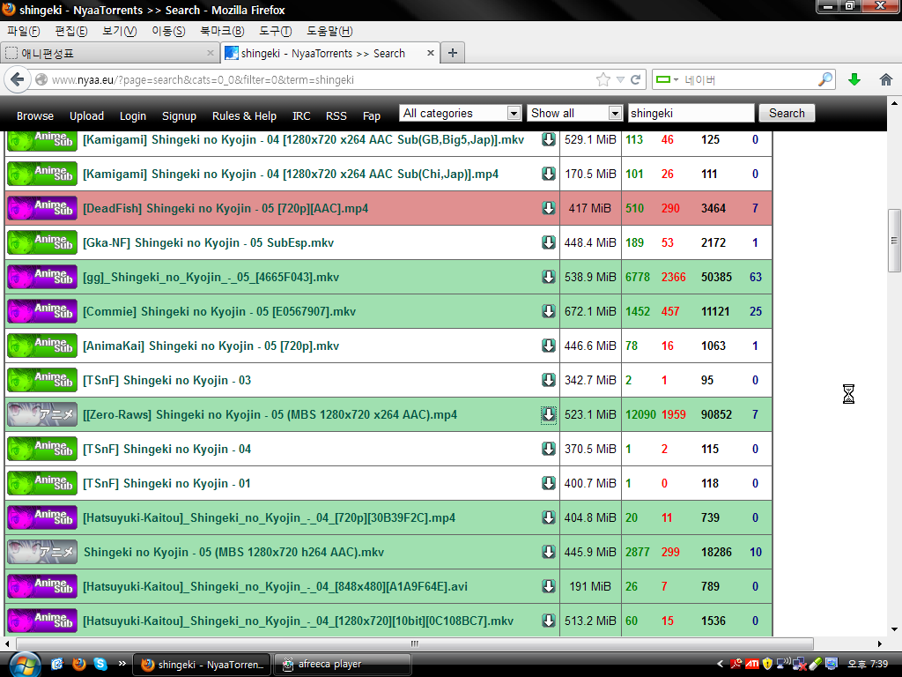Click download icon for DeadFish Shingeki 05
This screenshot has height=677, width=902.
[548, 208]
